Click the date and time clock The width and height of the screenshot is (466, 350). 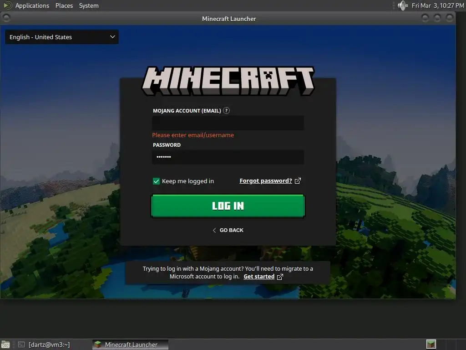click(438, 5)
